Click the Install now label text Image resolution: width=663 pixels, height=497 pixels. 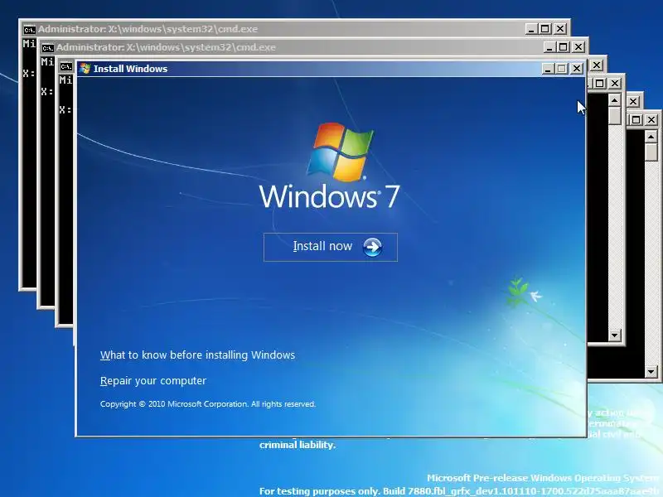pos(322,246)
